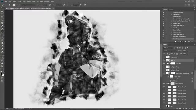The image size is (196, 110).
Task: Create new fill or adjustment layer
Action: [x=183, y=108]
